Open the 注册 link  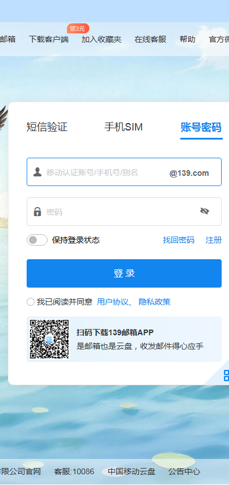214,240
